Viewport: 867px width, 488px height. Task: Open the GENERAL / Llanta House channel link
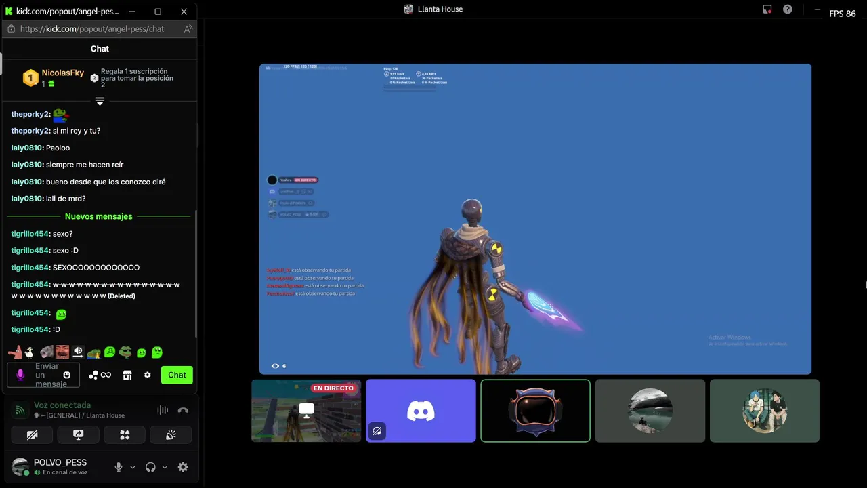(x=79, y=415)
